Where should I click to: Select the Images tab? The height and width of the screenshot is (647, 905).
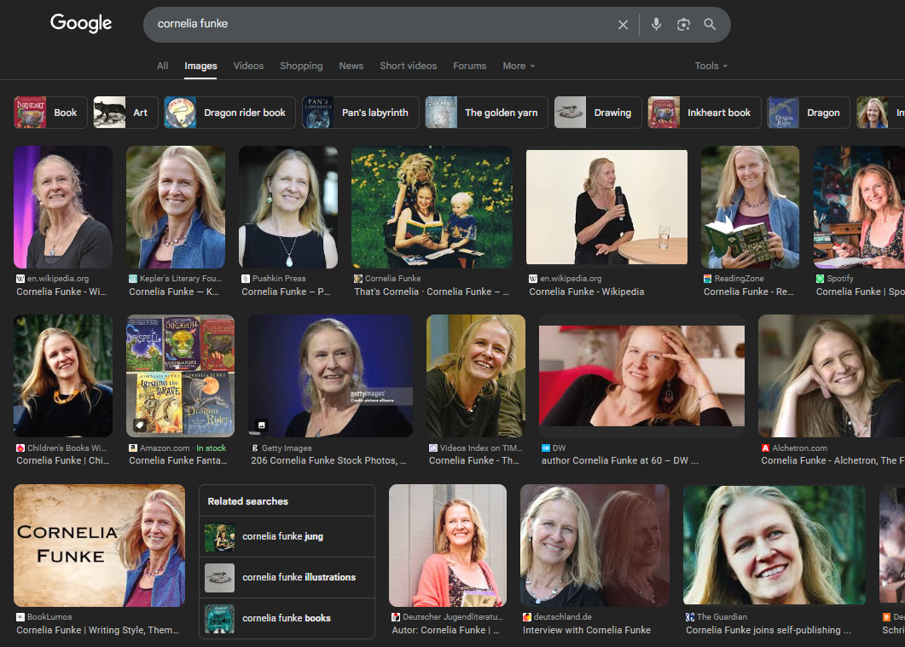pyautogui.click(x=200, y=66)
